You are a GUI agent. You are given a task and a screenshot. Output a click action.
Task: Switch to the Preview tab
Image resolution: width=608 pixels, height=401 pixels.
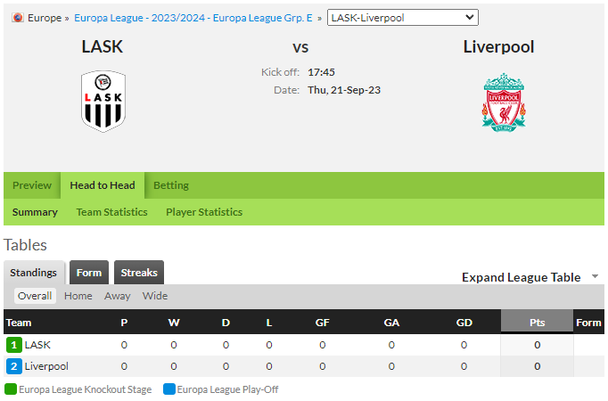[32, 185]
